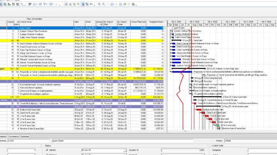The width and height of the screenshot is (277, 155).
Task: Click the grey spreadsheet icon left of the red chart icon
Action: (x=13, y=4)
